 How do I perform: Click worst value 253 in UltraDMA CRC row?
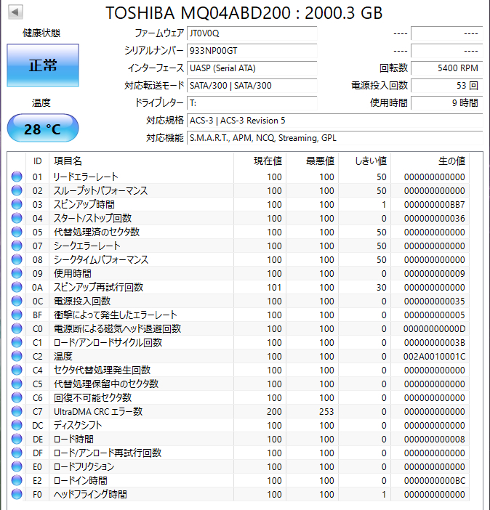pyautogui.click(x=326, y=412)
